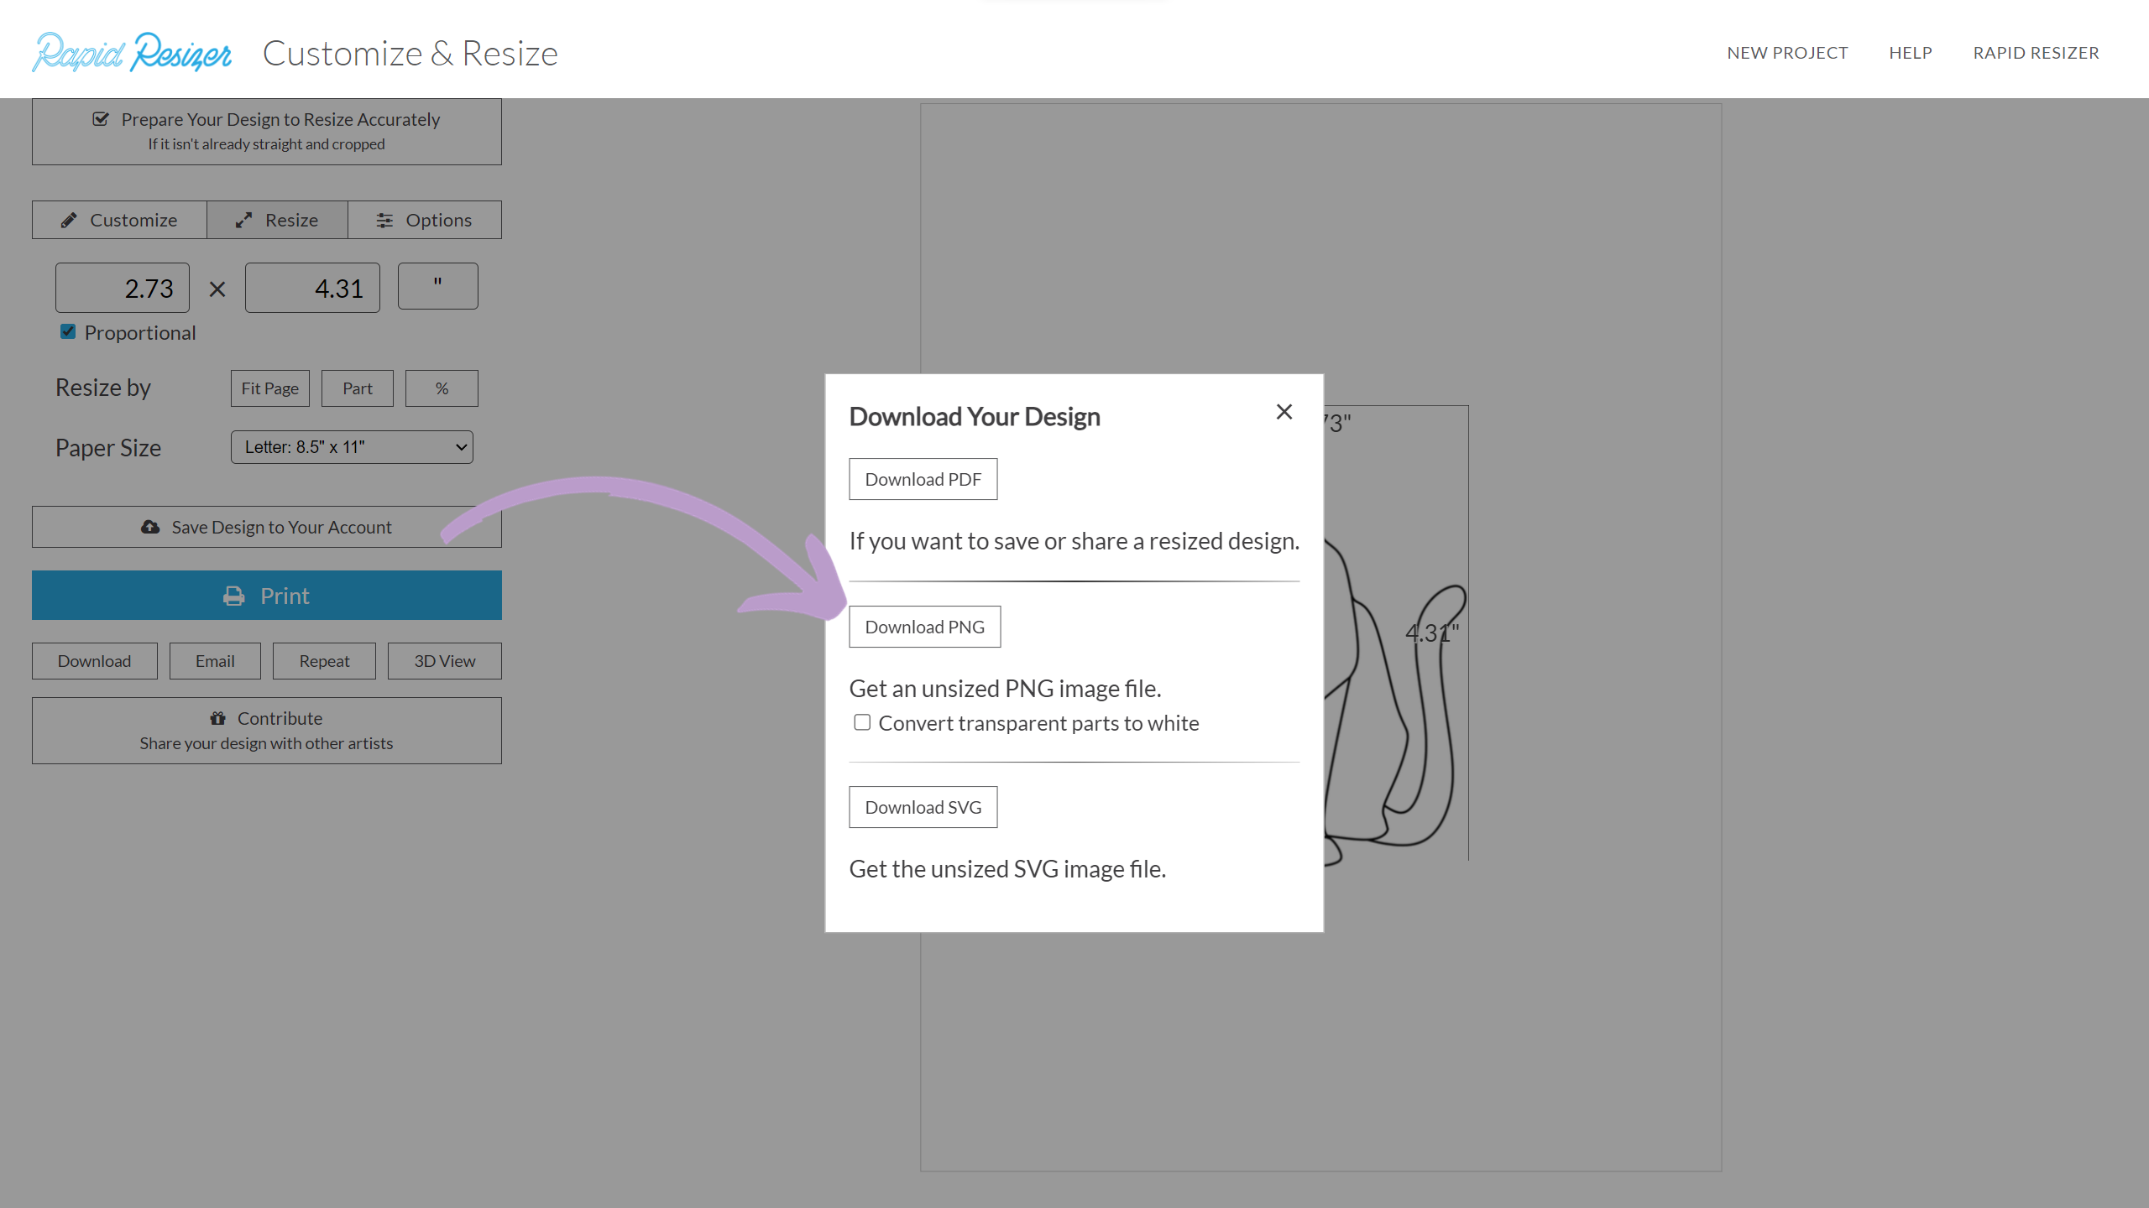
Task: Click the Download PNG button
Action: point(924,627)
